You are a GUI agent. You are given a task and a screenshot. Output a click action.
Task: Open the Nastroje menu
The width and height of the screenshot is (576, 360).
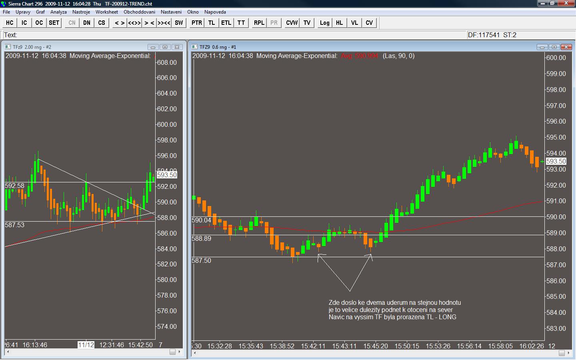81,12
